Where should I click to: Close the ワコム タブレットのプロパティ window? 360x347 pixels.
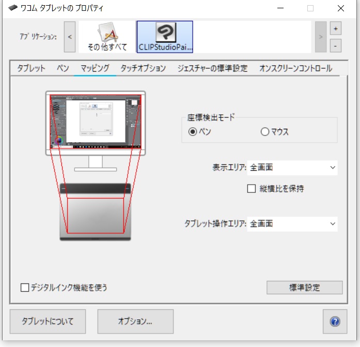[x=341, y=8]
